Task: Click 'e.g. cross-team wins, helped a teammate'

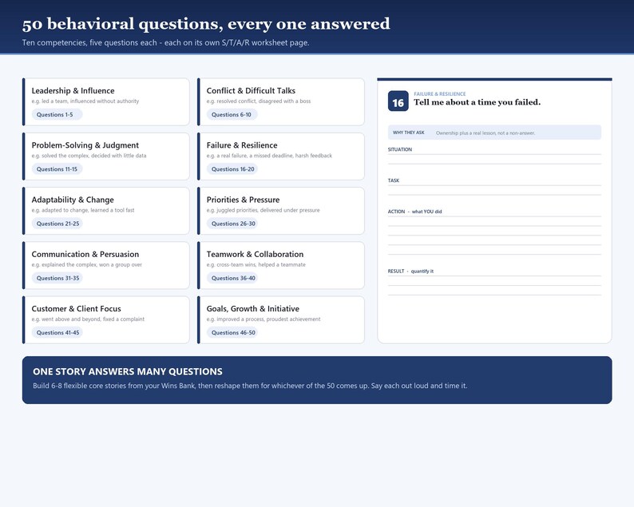Action: (256, 265)
